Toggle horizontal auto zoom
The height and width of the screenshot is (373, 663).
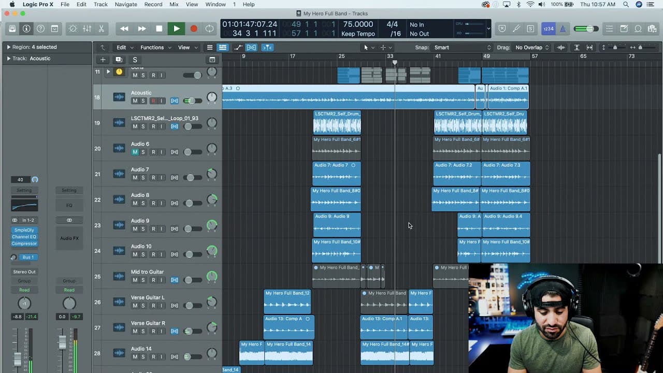click(589, 47)
